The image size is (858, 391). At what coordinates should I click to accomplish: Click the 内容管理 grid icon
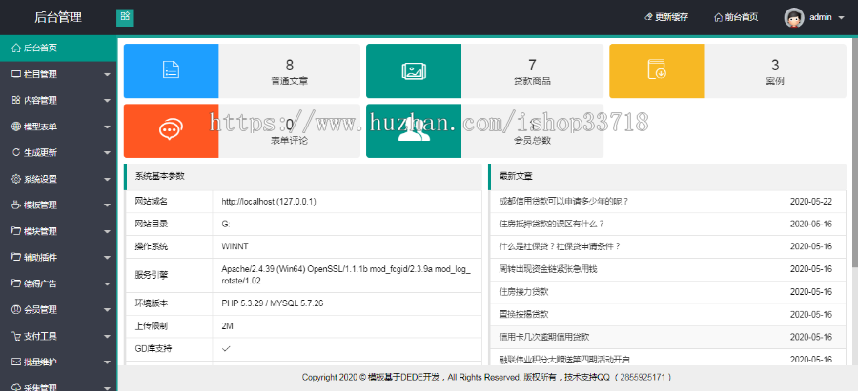point(16,101)
